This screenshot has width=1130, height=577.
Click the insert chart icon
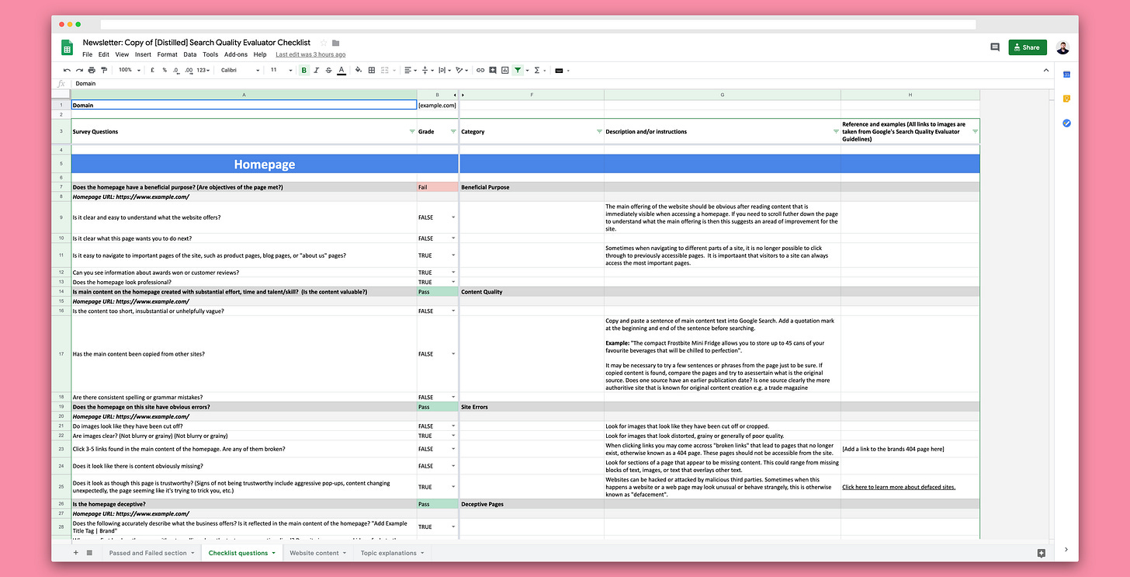pyautogui.click(x=505, y=70)
